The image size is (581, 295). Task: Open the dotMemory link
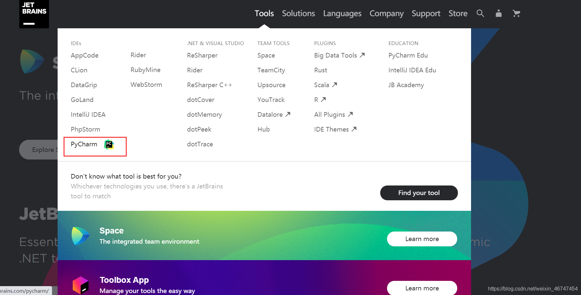[204, 115]
